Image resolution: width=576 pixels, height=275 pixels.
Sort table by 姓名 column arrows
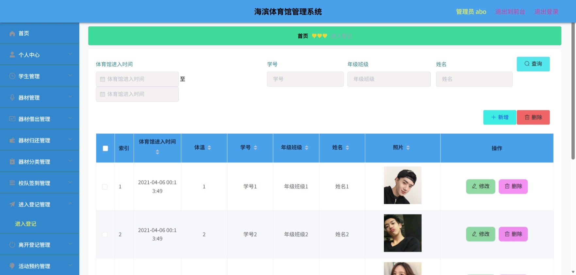click(347, 148)
